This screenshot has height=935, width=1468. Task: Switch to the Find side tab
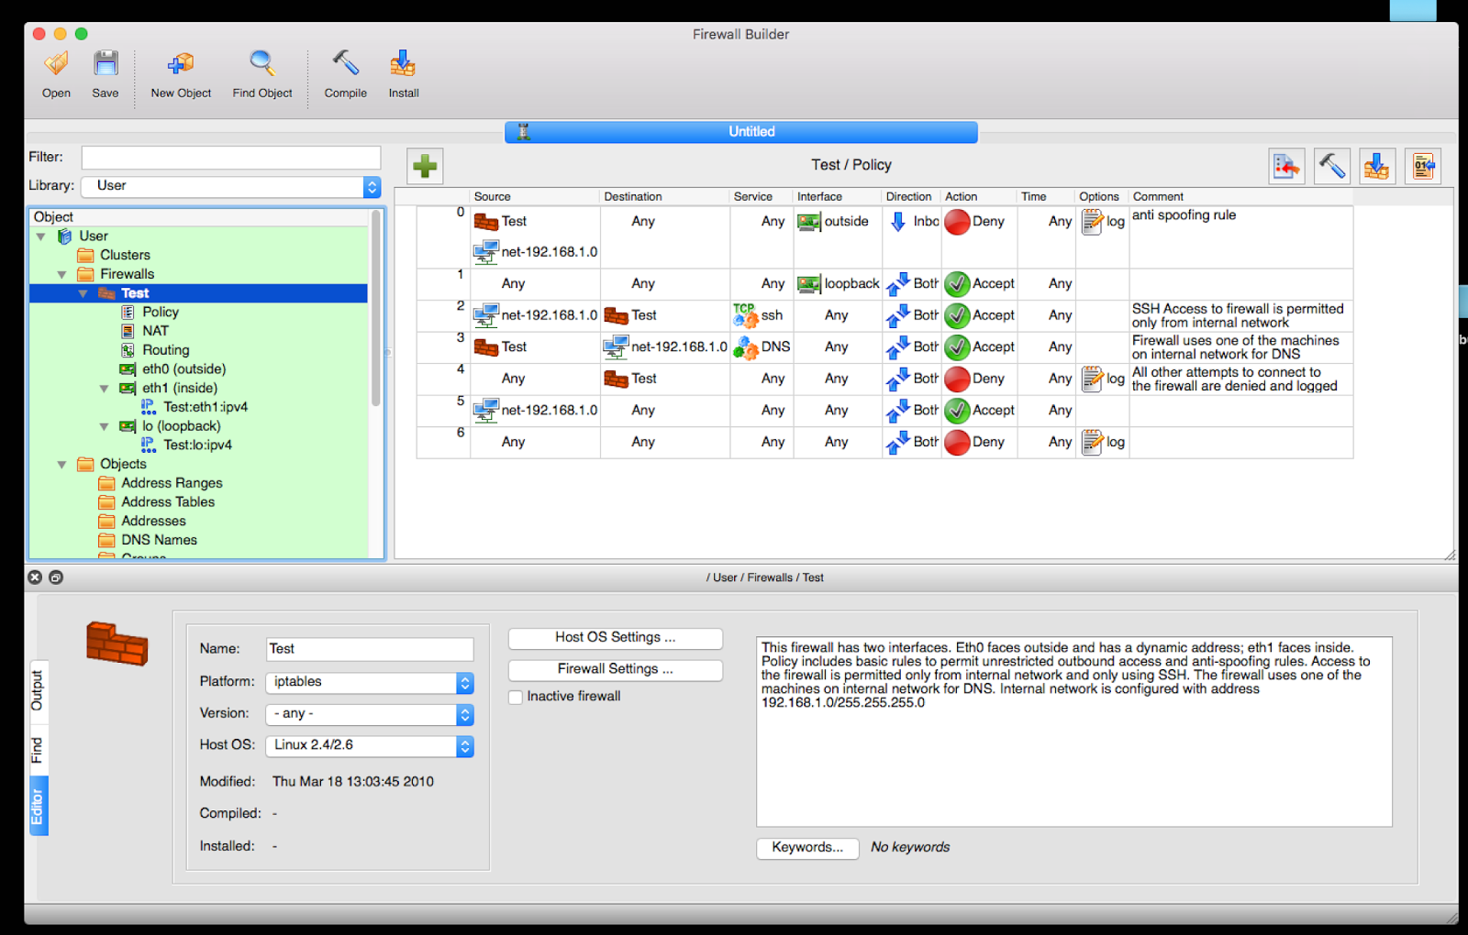point(38,750)
